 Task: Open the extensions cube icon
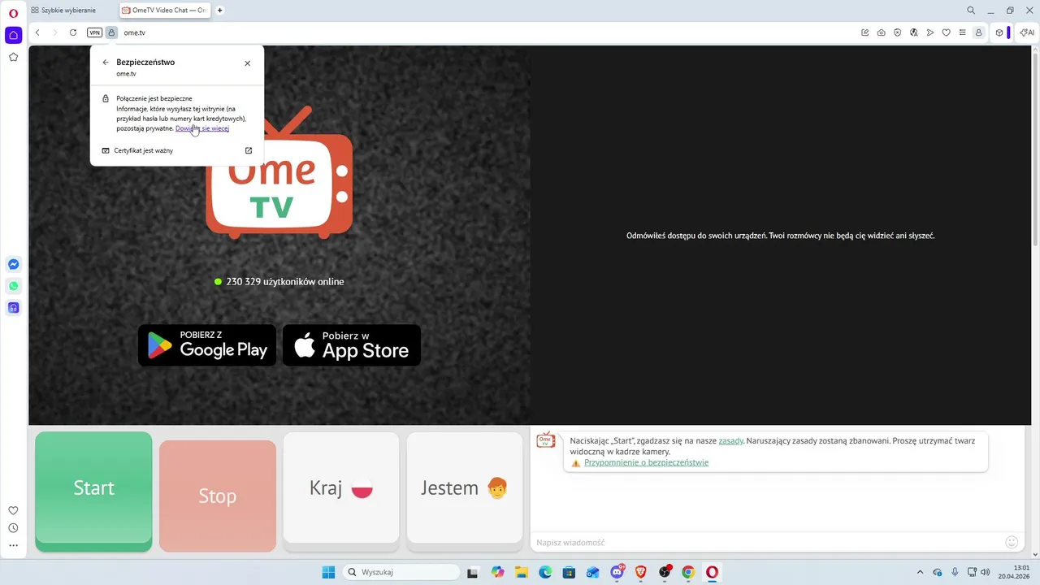[999, 32]
